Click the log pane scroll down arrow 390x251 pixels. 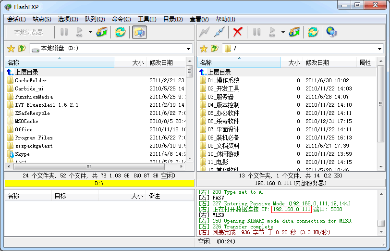pyautogui.click(x=381, y=232)
